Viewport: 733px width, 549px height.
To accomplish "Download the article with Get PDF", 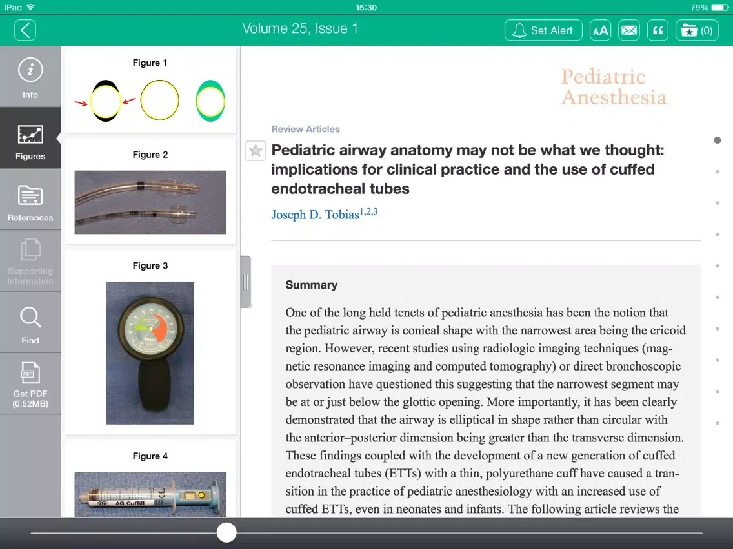I will point(30,385).
